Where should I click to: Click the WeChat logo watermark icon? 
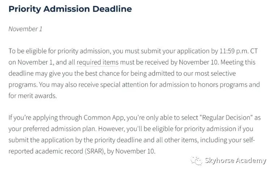tap(196, 161)
